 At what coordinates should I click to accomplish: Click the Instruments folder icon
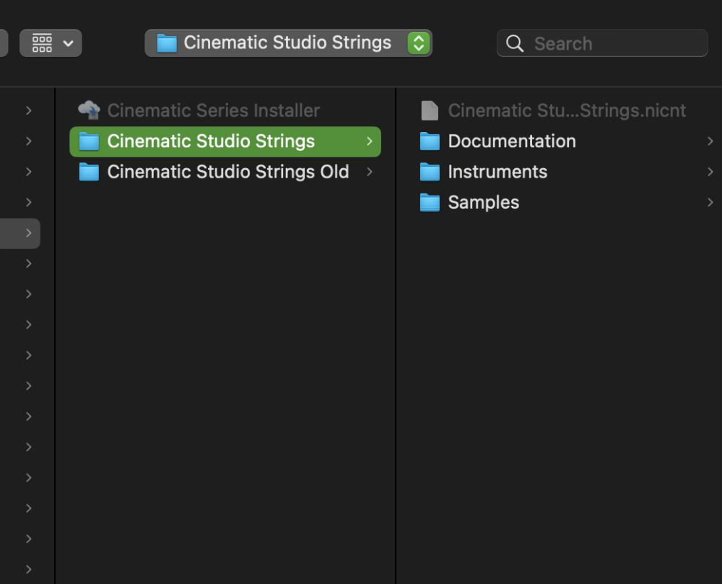click(430, 172)
